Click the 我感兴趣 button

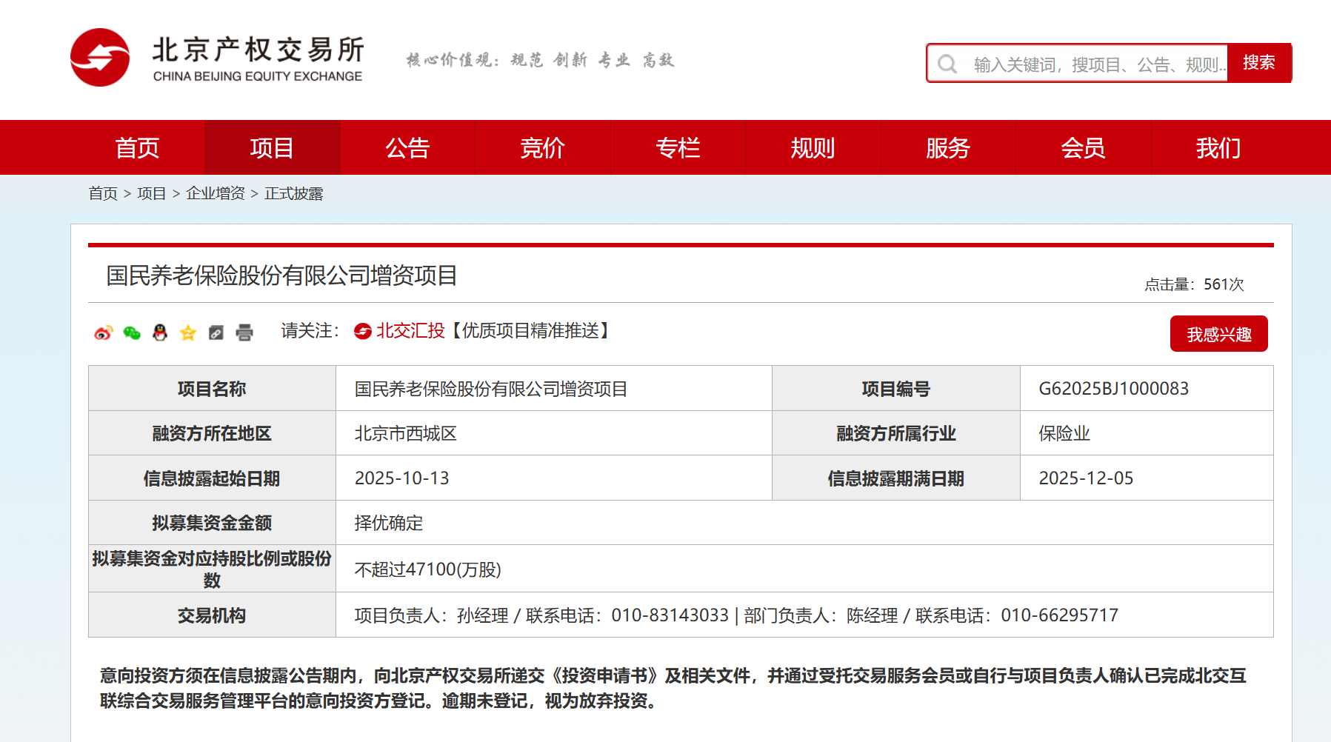[x=1218, y=334]
